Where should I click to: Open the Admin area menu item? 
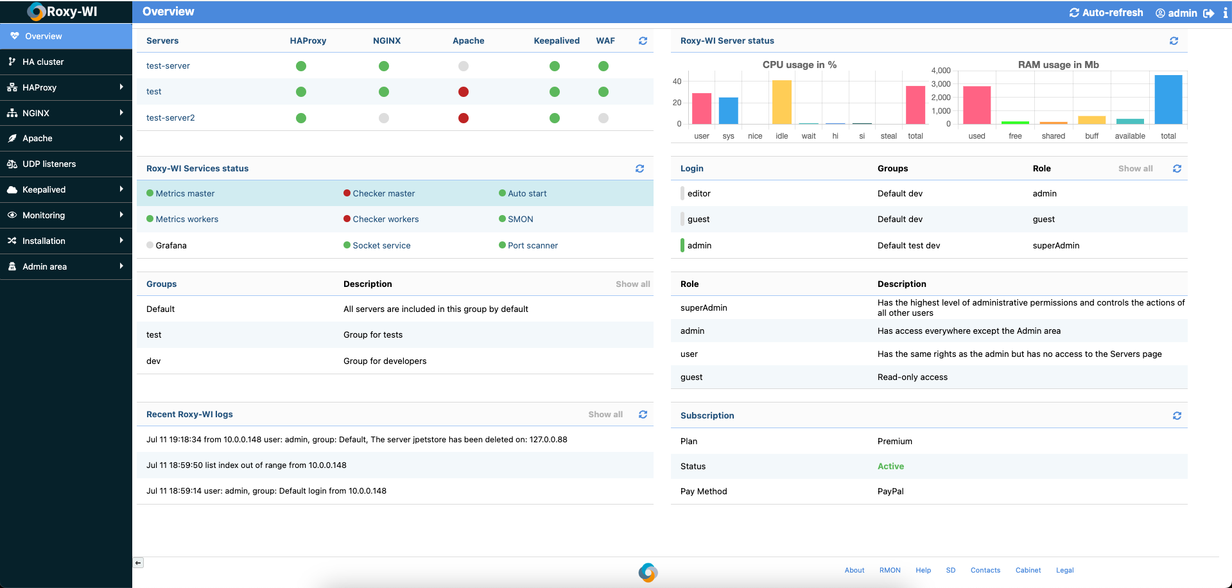tap(66, 266)
